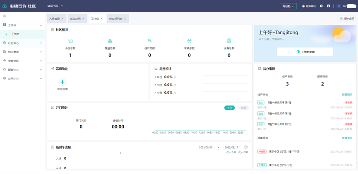
Task: Open the message chat icon in header
Action: point(321,6)
